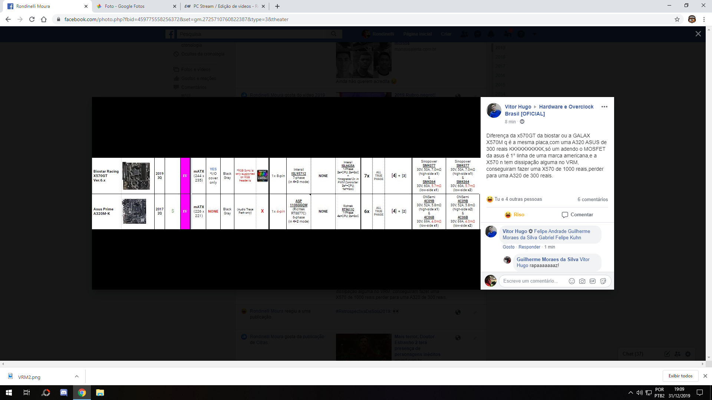The image size is (712, 400).
Task: View site security lock info
Action: [x=58, y=19]
